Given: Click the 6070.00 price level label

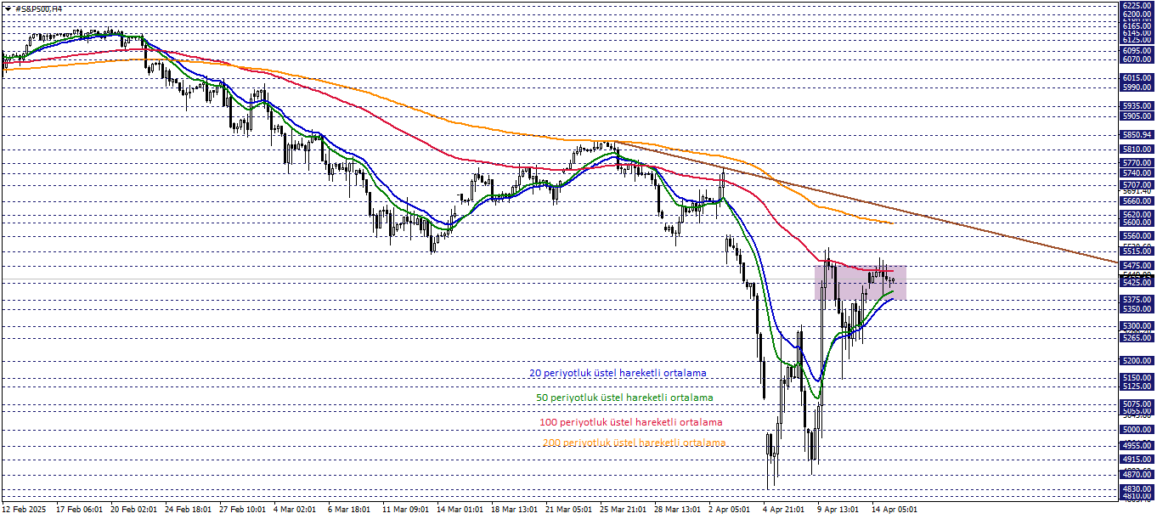Looking at the screenshot, I should (1137, 59).
